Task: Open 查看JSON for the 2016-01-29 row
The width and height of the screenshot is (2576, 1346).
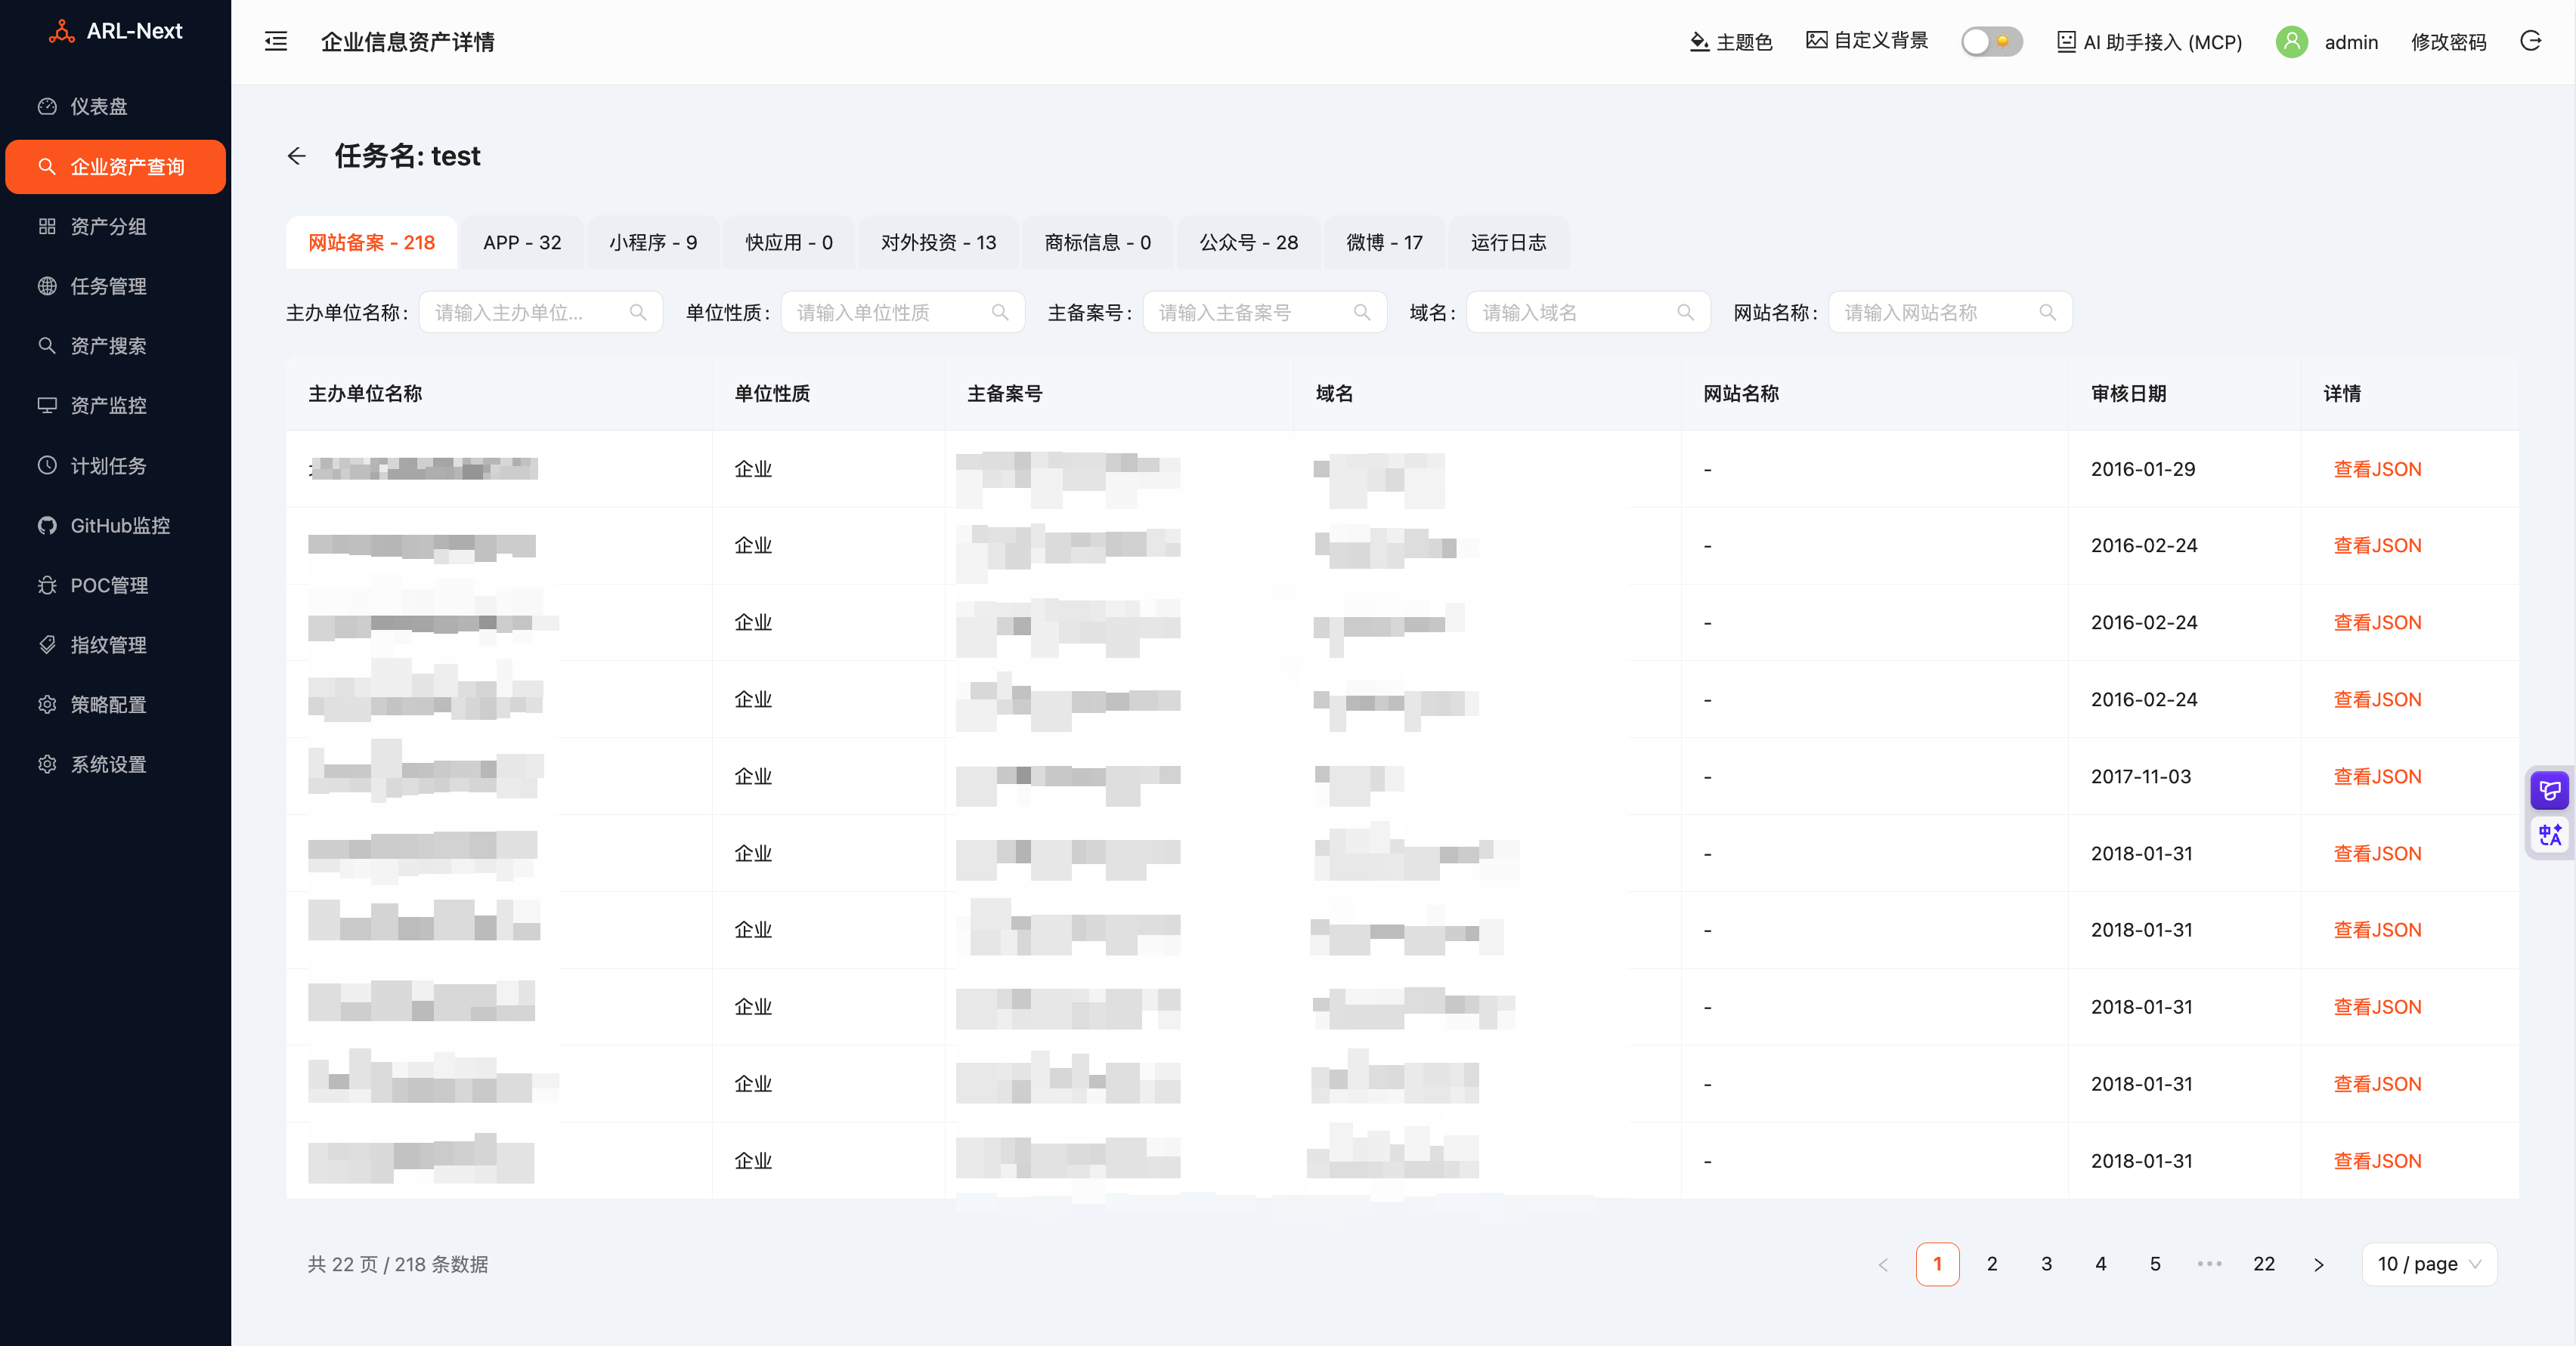Action: coord(2377,470)
